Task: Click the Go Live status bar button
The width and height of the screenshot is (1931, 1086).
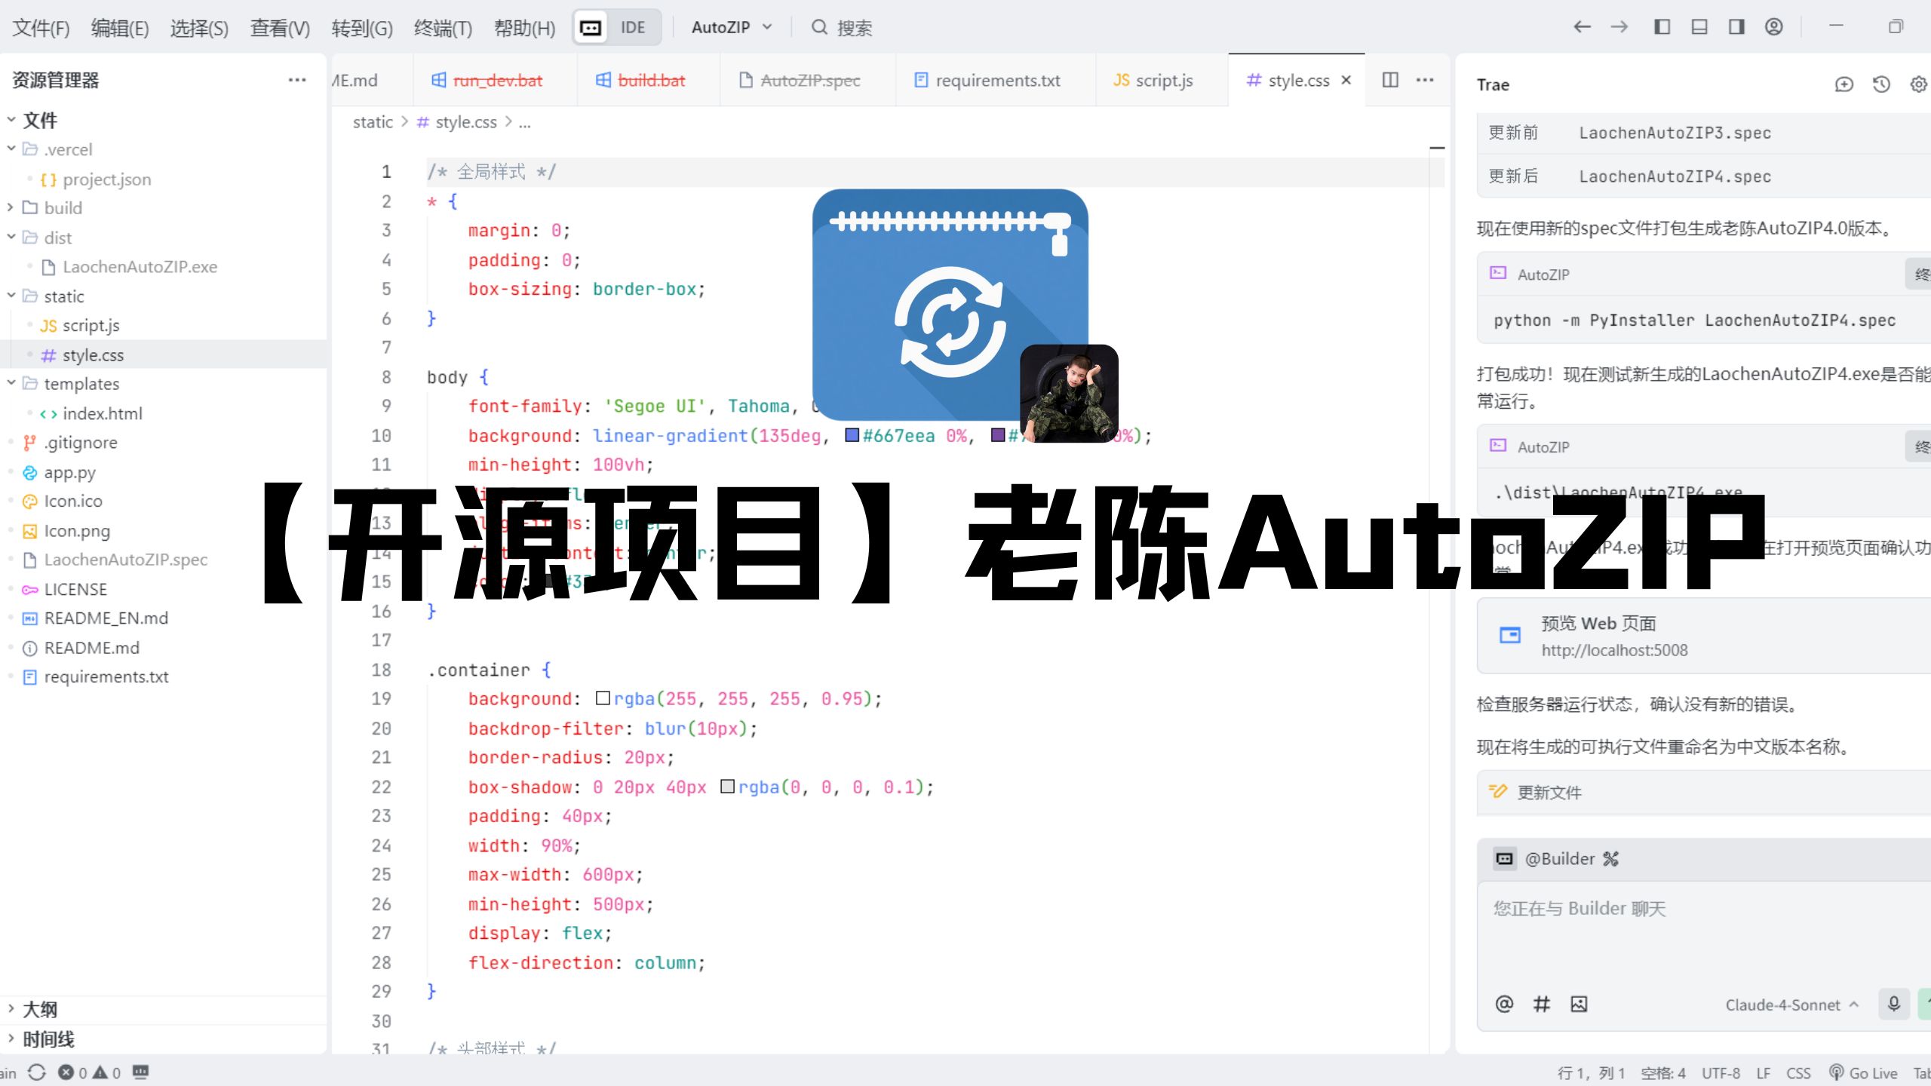Action: coord(1863,1072)
